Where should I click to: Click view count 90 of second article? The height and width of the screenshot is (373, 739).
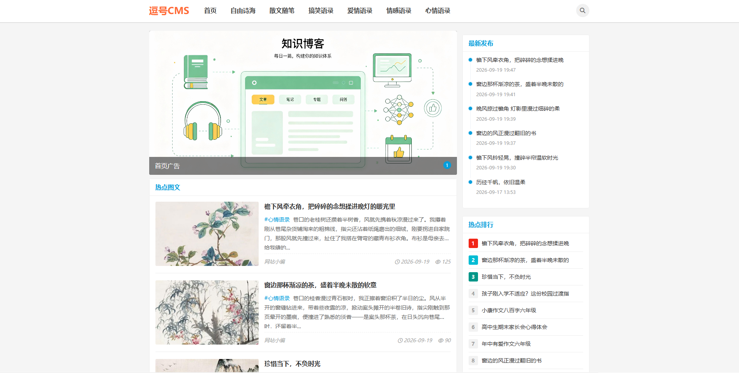[x=444, y=340]
